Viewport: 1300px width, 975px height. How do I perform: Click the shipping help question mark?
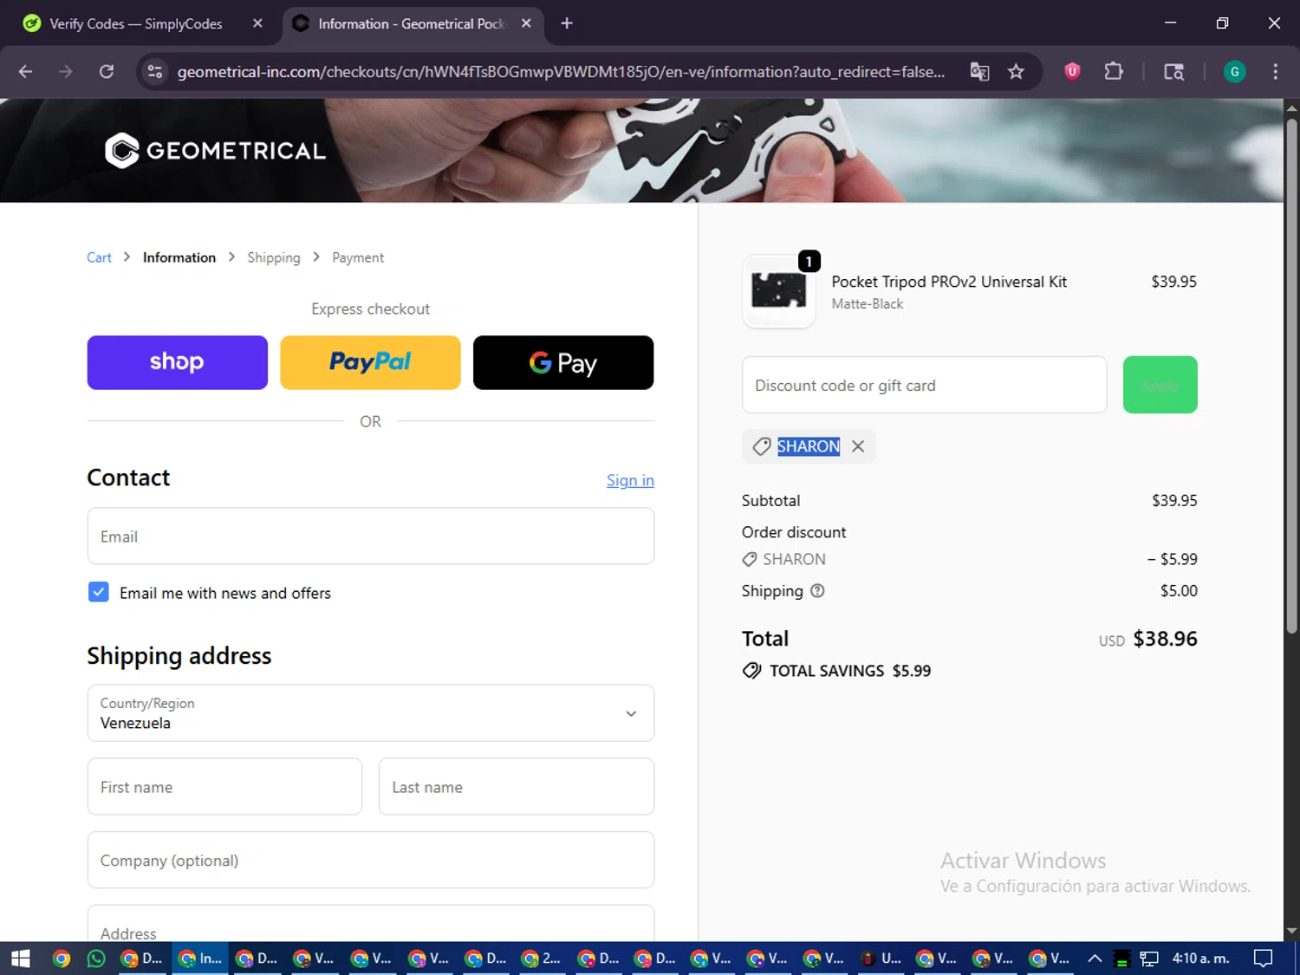pos(817,591)
